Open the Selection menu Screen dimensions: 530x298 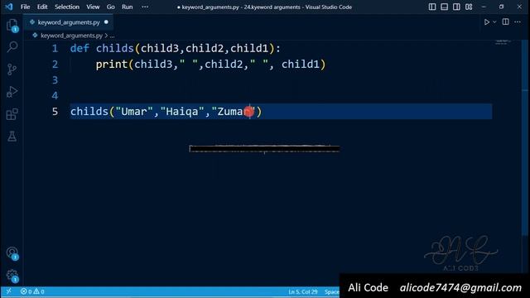[x=67, y=7]
